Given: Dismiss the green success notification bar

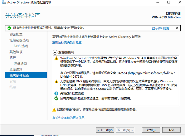Looking at the screenshot, I should click(x=177, y=28).
